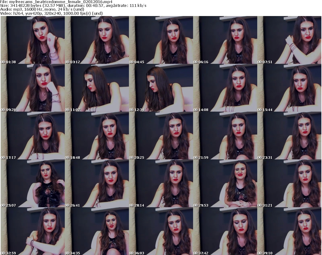Select the thumbnail frame at 00:23:31
Image resolution: width=322 pixels, height=255 pixels.
(289, 136)
